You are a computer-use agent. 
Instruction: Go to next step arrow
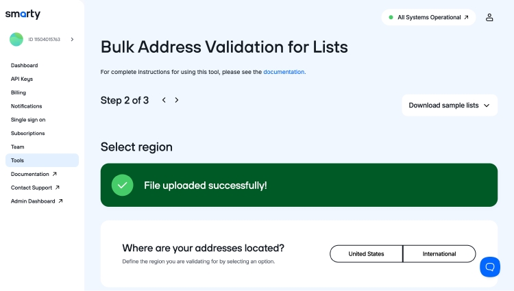[177, 100]
